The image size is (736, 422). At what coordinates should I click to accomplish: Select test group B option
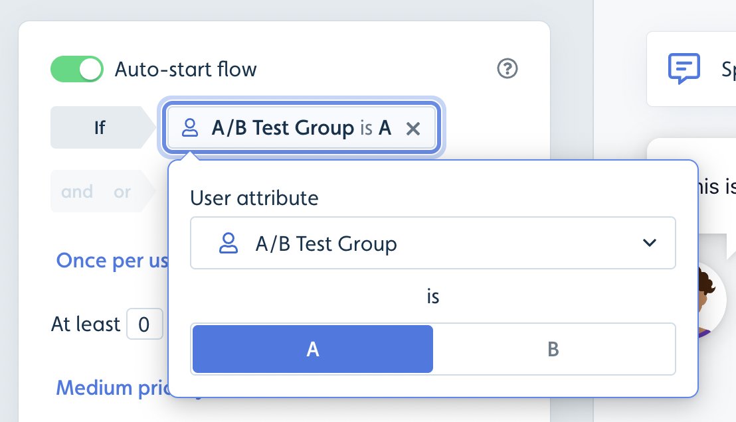553,349
